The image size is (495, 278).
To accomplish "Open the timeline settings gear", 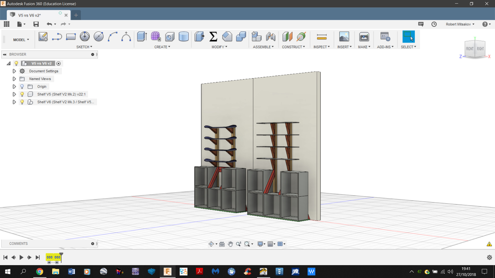I will click(x=489, y=257).
